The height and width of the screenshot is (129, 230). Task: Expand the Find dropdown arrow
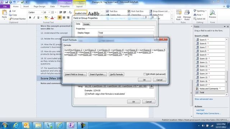point(202,15)
